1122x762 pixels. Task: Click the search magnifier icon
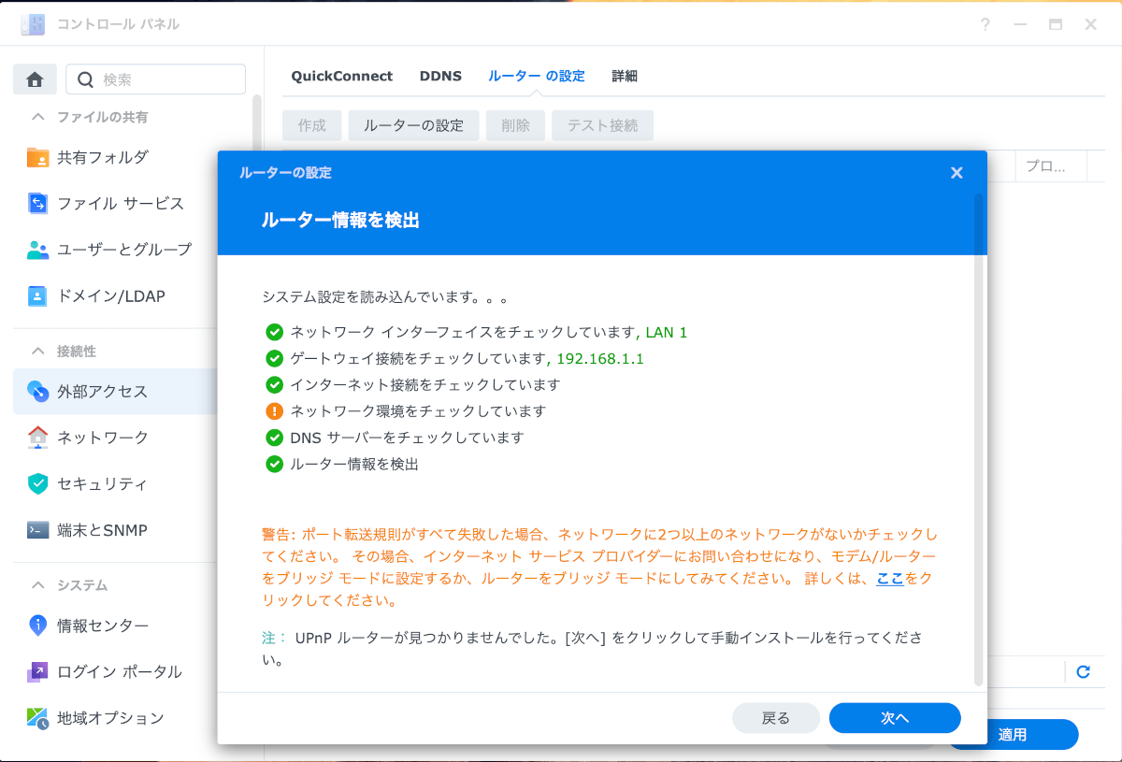point(85,79)
